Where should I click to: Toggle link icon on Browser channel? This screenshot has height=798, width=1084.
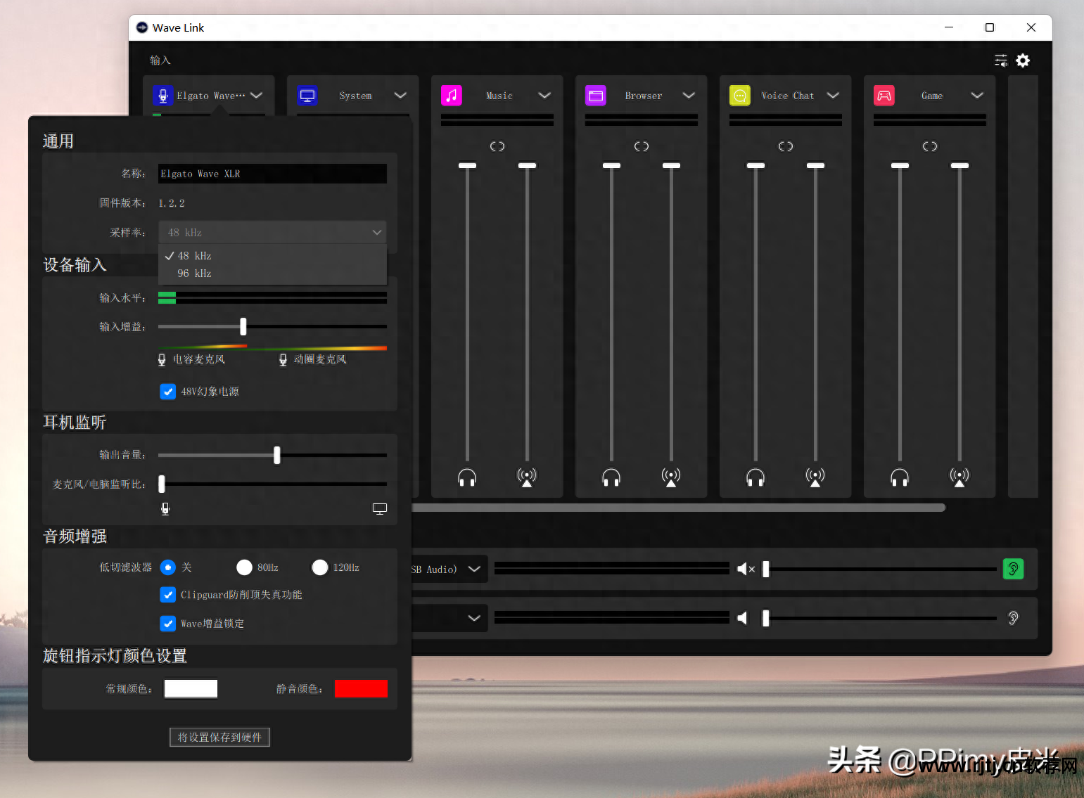(642, 146)
